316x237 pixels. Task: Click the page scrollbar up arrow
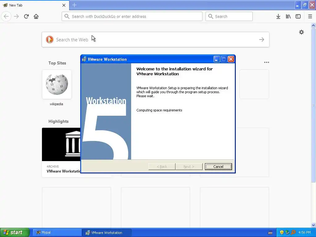pyautogui.click(x=313, y=25)
